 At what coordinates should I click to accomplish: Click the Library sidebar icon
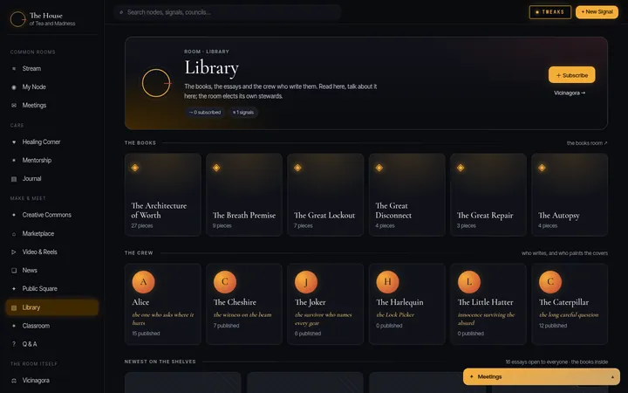14,307
